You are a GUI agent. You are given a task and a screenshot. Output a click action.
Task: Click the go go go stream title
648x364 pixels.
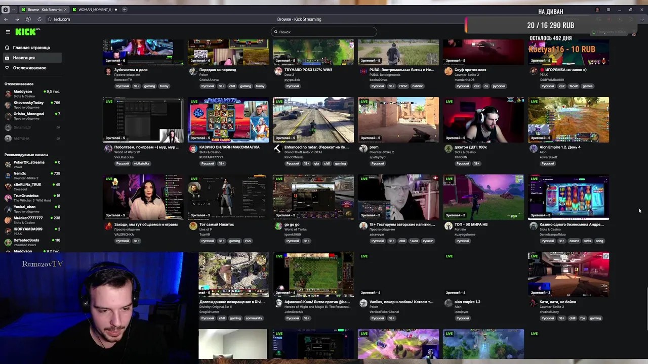click(x=292, y=224)
